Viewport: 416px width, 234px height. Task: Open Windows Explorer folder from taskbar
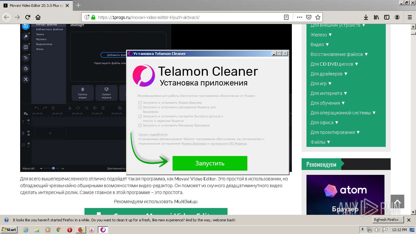click(37, 230)
